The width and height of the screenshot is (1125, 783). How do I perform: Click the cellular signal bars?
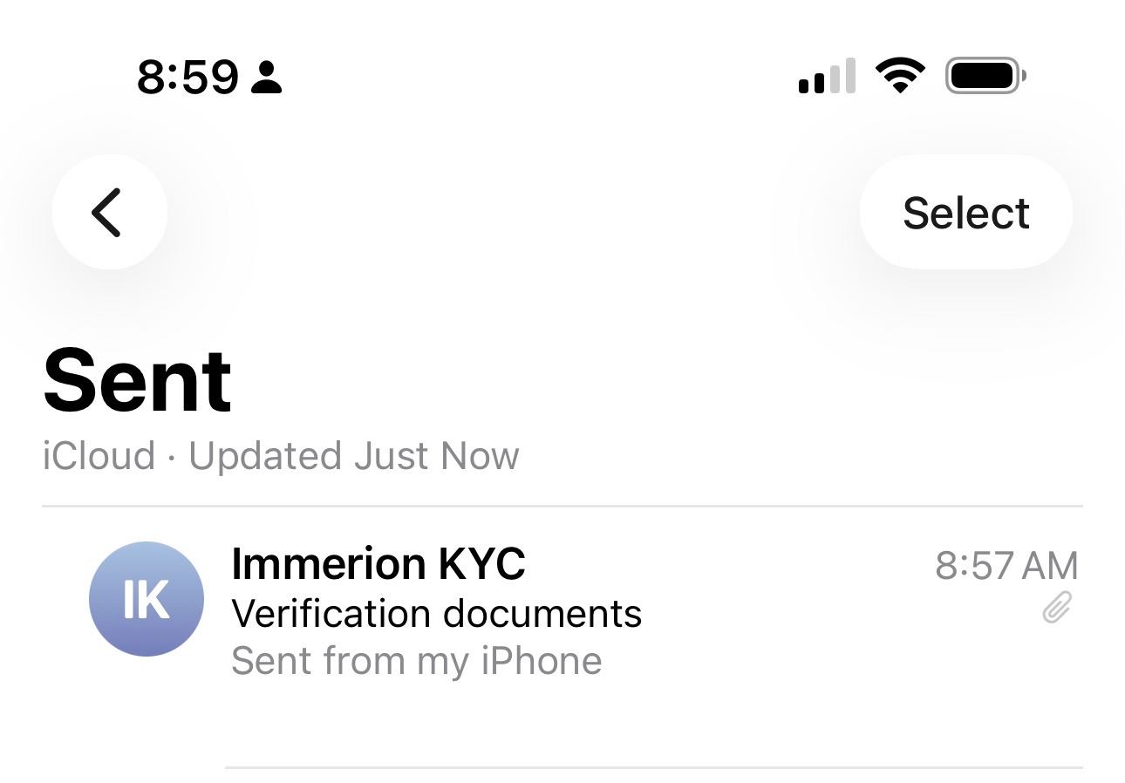pos(827,77)
